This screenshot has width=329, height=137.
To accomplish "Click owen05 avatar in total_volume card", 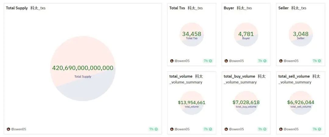I will click(x=172, y=129).
